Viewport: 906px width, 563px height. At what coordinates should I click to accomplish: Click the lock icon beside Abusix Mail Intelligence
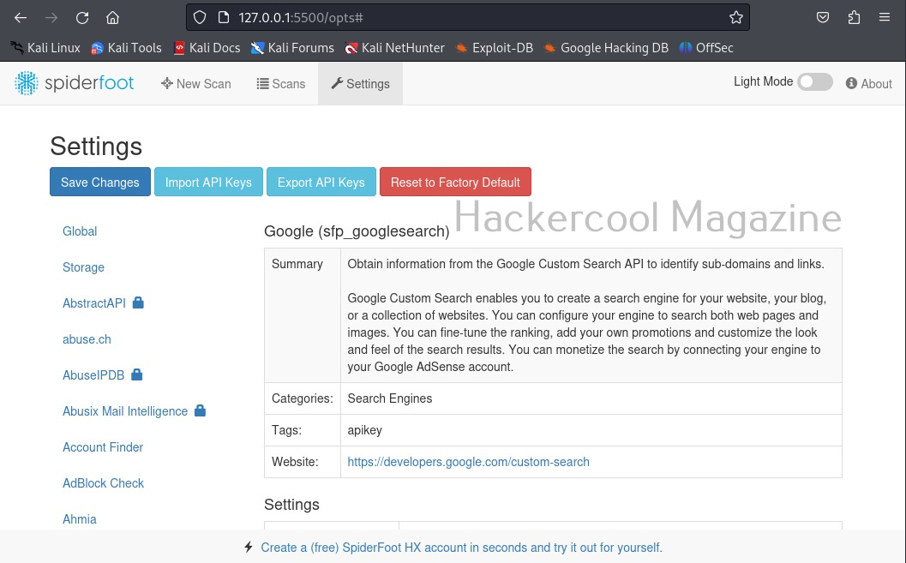tap(200, 410)
